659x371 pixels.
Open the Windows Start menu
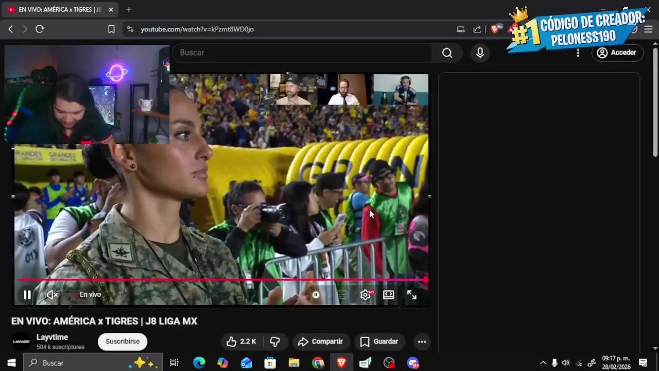(x=11, y=363)
